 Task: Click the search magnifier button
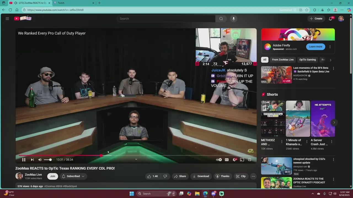tap(221, 19)
